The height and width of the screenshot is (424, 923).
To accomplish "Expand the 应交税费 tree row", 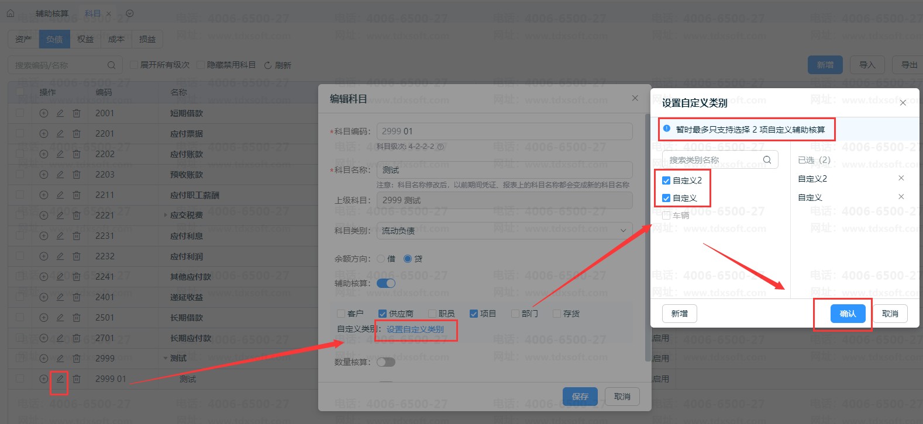I will 166,216.
